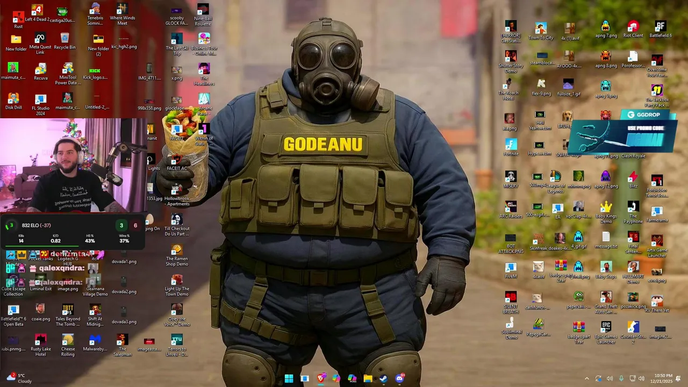Launch Fortnite from the desktop
688x387 pixels.
511,148
